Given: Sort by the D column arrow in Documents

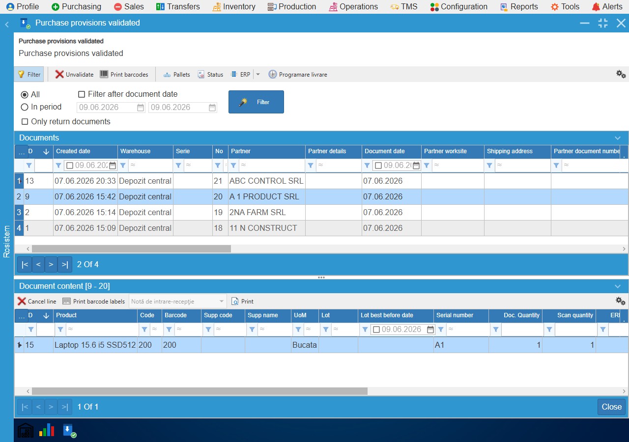Looking at the screenshot, I should pyautogui.click(x=46, y=152).
